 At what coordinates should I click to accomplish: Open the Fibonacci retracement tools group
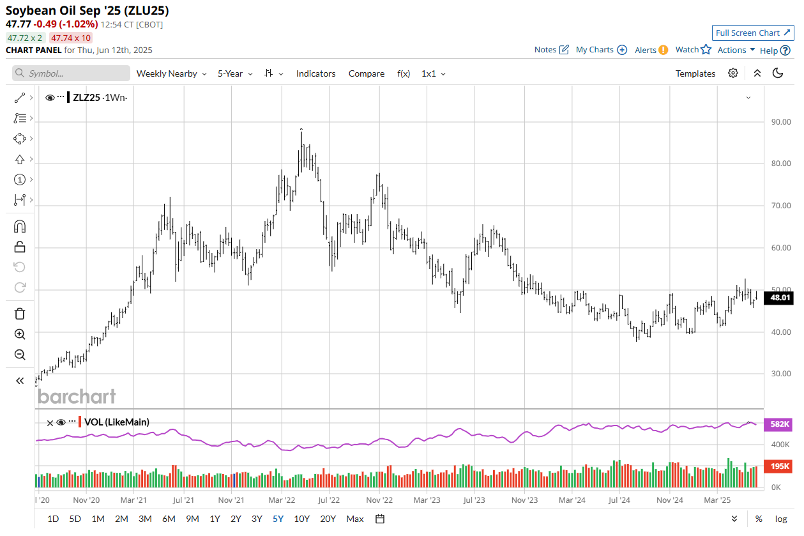20,118
